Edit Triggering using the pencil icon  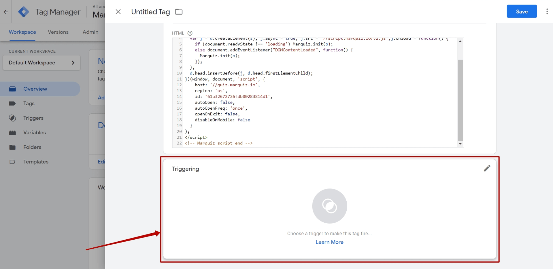pyautogui.click(x=487, y=168)
